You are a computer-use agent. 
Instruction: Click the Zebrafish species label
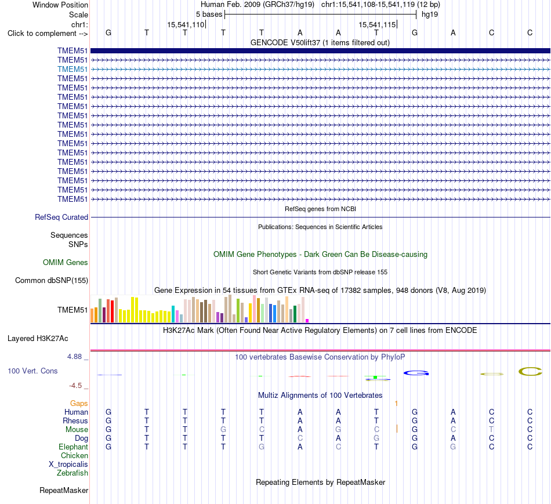coord(72,473)
